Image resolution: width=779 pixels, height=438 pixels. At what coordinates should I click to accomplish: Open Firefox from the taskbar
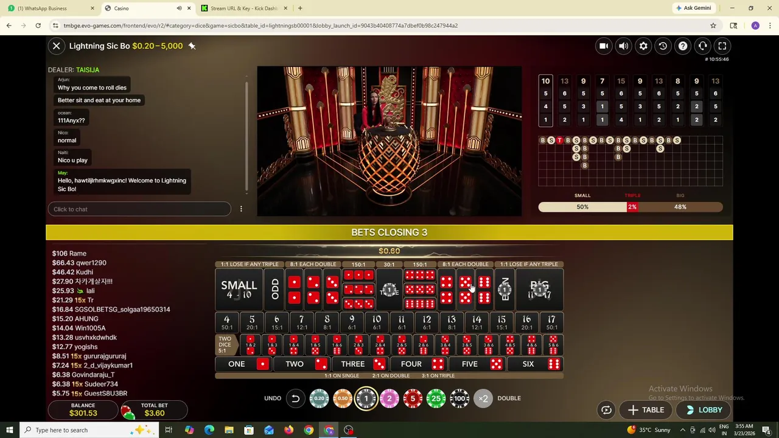click(288, 430)
